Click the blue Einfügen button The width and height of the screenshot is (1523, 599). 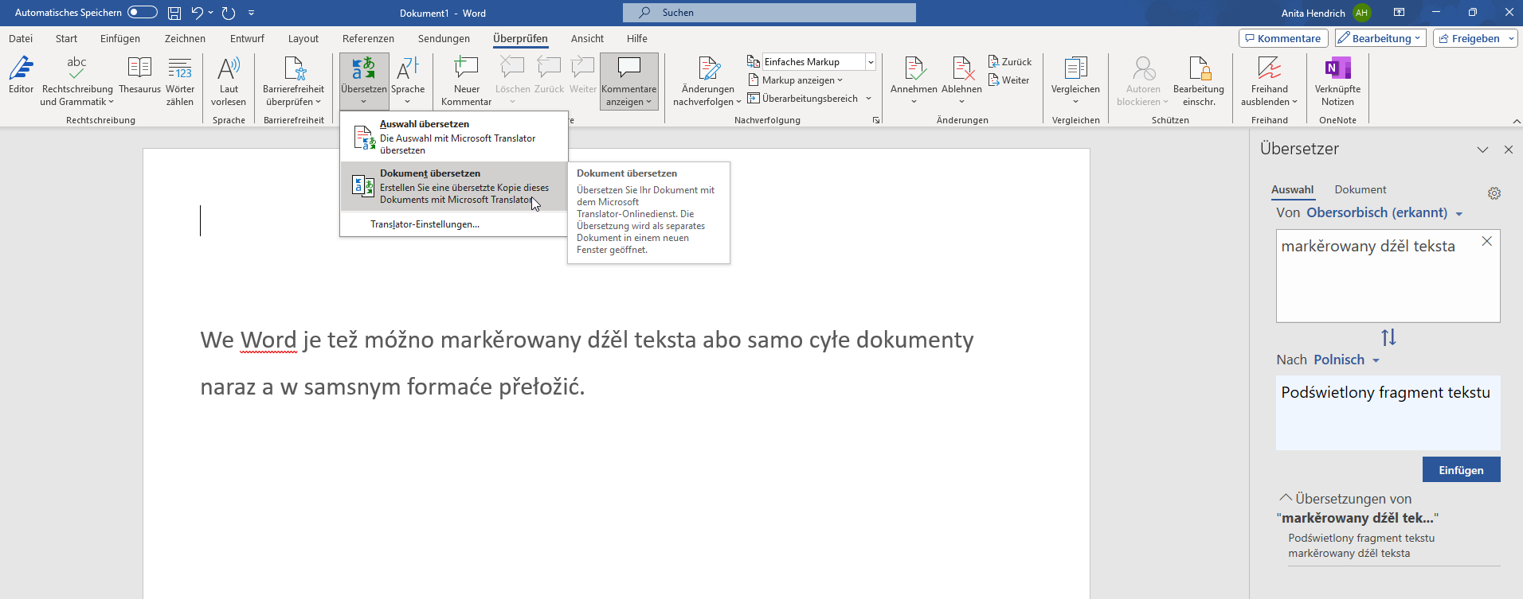coord(1461,469)
